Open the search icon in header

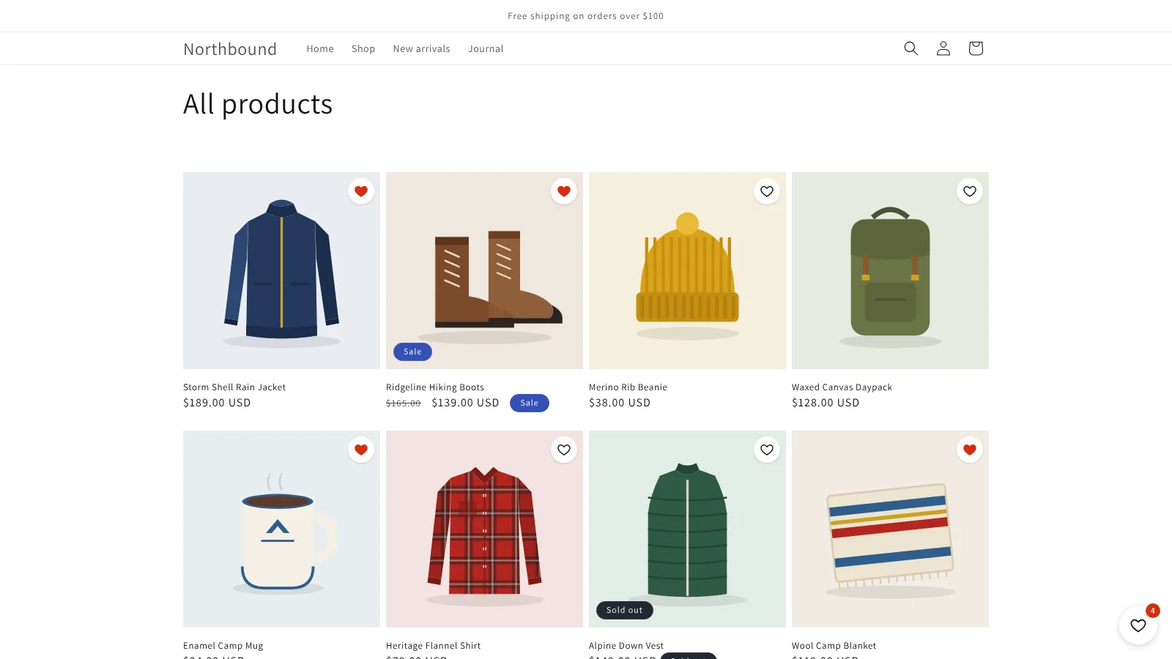tap(910, 48)
